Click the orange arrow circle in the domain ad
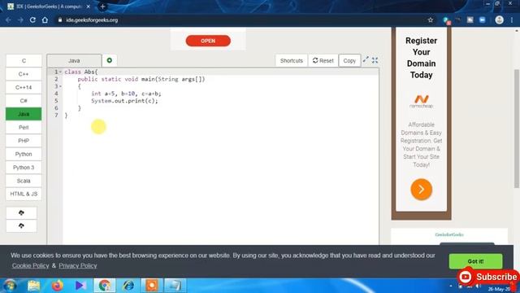This screenshot has width=520, height=293. tap(421, 190)
